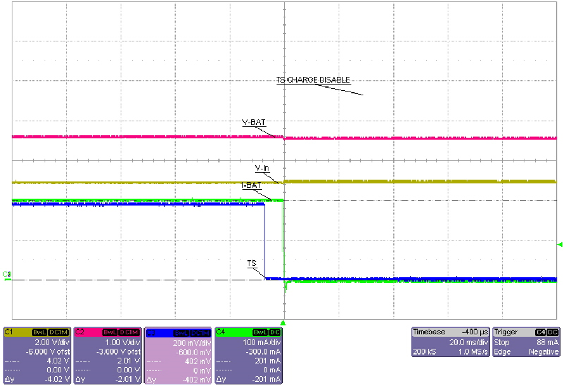Select the V-BAT trace label annotation
Viewport: 563px width, 385px height.
(x=254, y=122)
